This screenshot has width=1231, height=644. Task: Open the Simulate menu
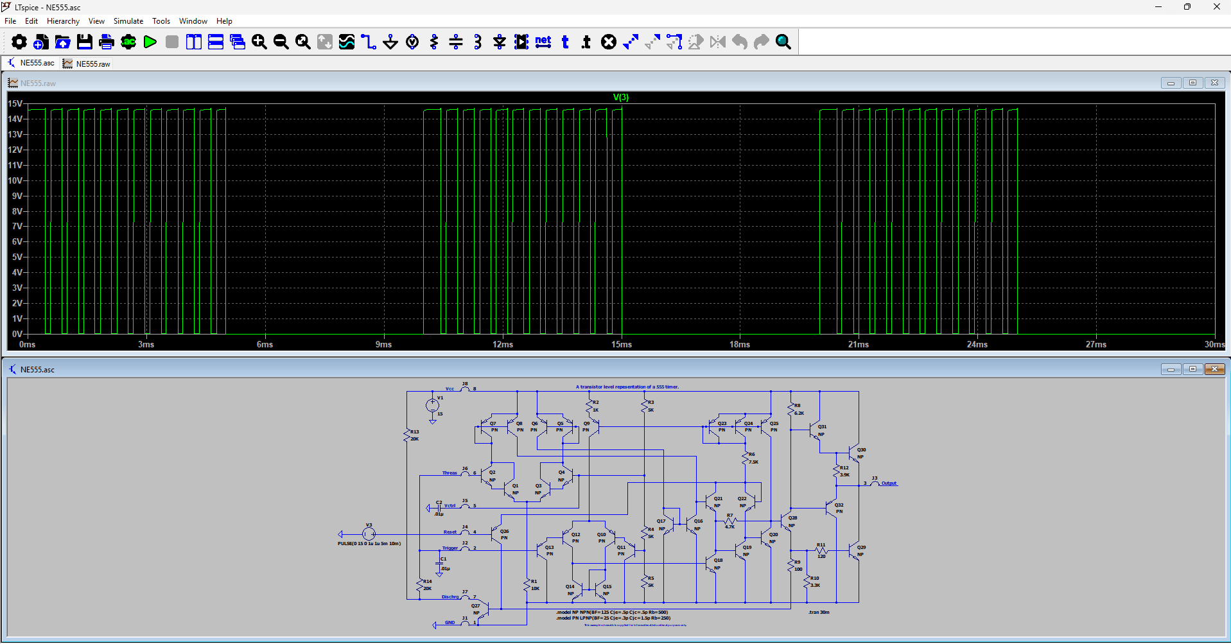(128, 21)
